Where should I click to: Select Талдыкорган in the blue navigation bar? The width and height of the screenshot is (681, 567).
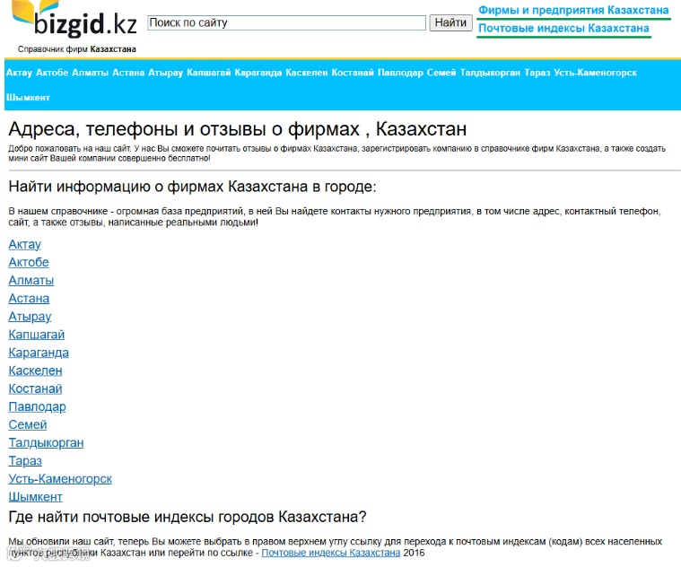coord(490,73)
